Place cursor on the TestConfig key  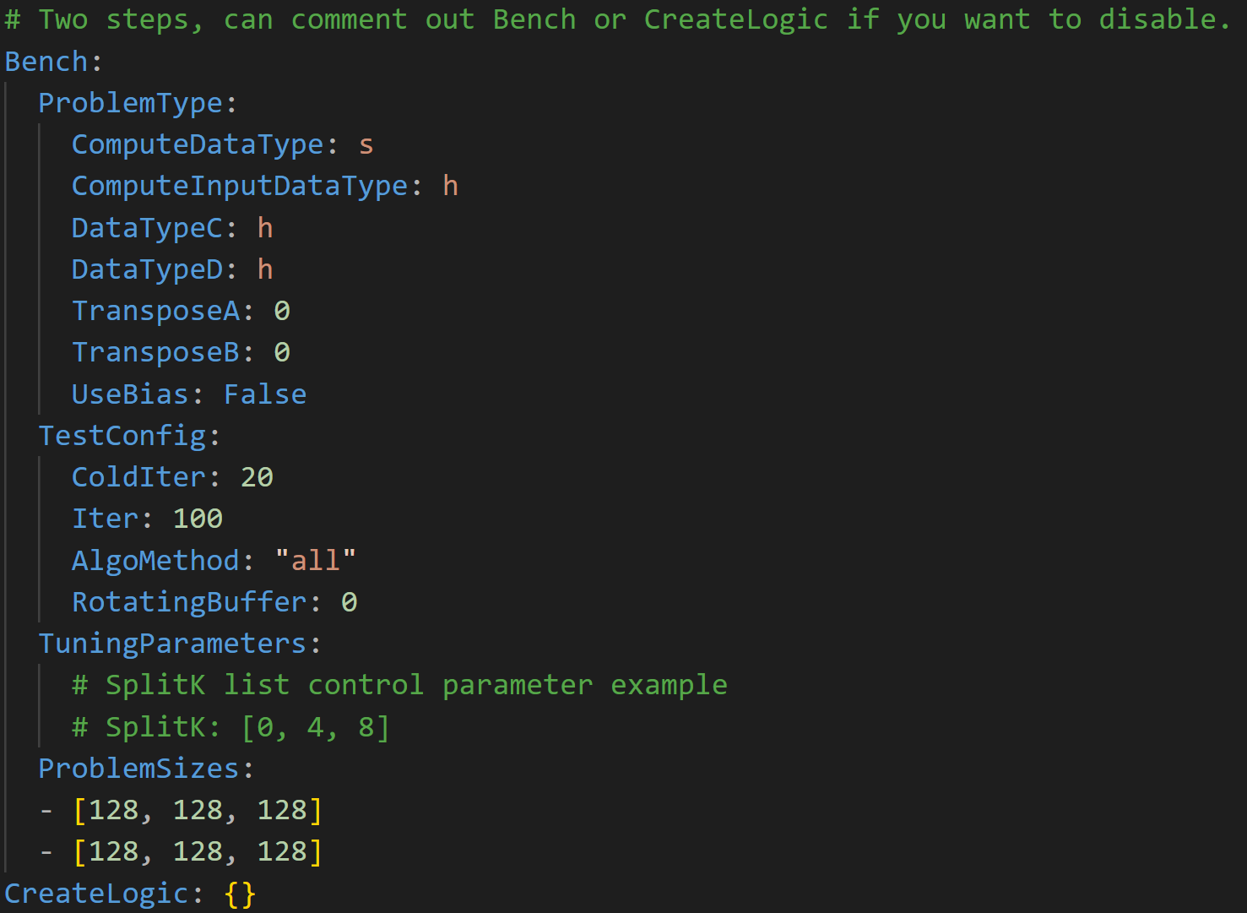(x=122, y=436)
